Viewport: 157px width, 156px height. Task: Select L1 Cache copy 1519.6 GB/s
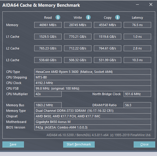click(x=108, y=37)
